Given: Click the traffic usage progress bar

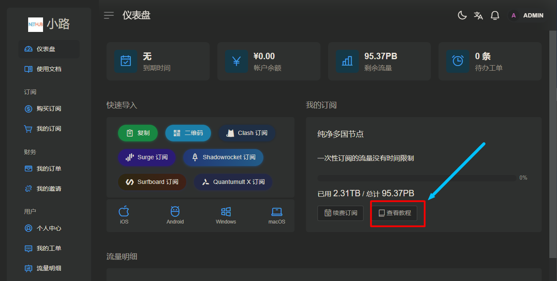Looking at the screenshot, I should [x=416, y=178].
